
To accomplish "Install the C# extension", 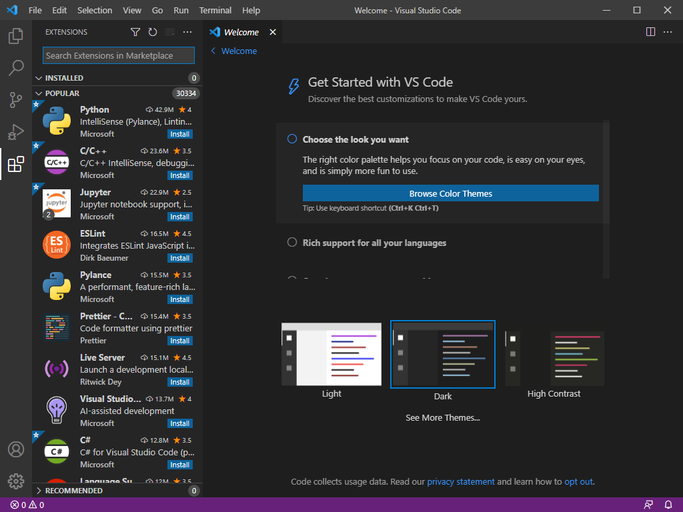I will [180, 465].
